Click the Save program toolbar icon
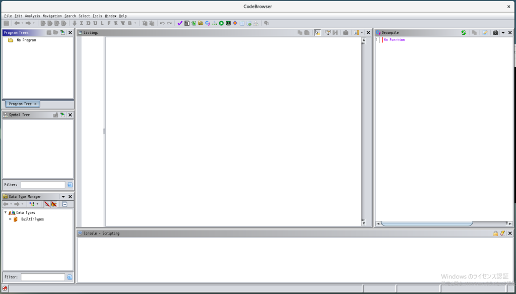Viewport: 516px width, 294px height. 6,23
